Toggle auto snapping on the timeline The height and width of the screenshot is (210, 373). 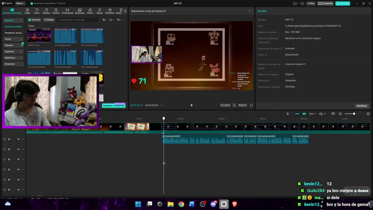pos(304,114)
